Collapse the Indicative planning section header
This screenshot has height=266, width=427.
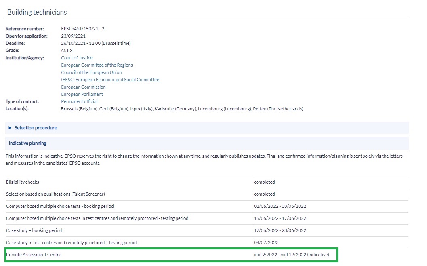pyautogui.click(x=27, y=143)
